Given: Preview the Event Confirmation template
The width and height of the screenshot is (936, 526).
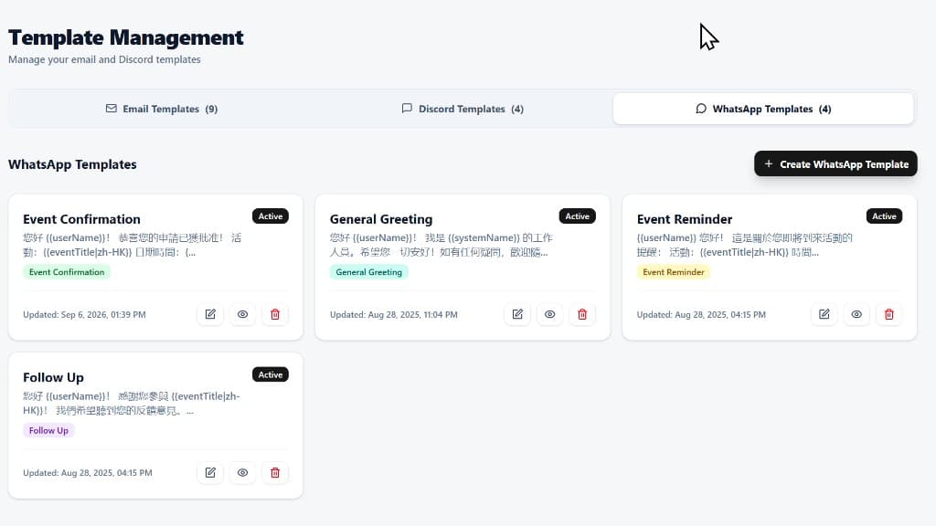Looking at the screenshot, I should (x=242, y=314).
